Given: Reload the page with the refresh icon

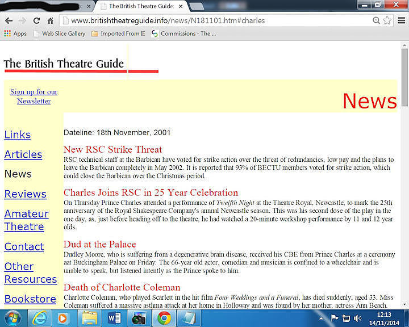Looking at the screenshot, I should click(36, 20).
